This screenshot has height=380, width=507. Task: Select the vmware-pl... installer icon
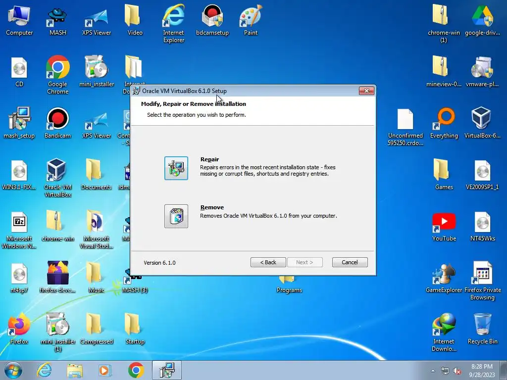tap(482, 72)
